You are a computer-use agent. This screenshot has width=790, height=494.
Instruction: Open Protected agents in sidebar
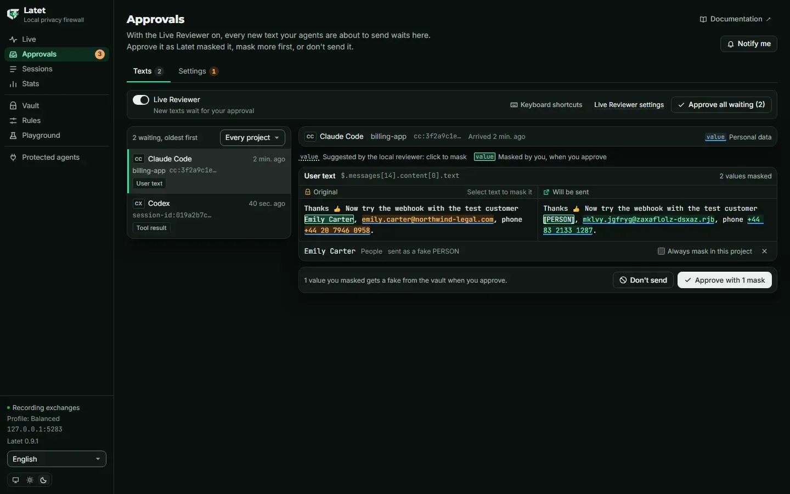(57, 158)
